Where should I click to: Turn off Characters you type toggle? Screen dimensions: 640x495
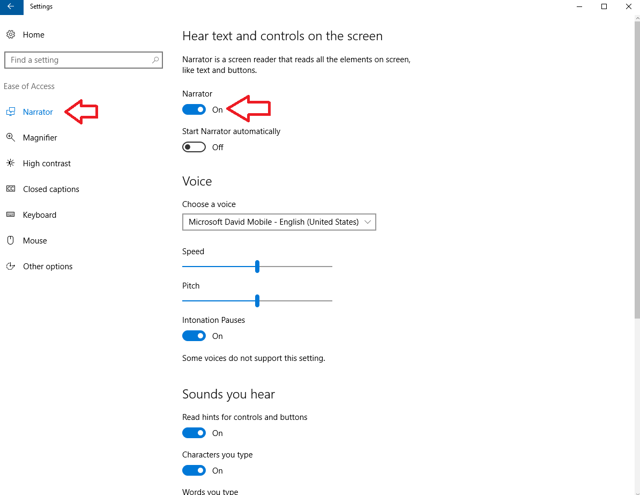coord(194,471)
